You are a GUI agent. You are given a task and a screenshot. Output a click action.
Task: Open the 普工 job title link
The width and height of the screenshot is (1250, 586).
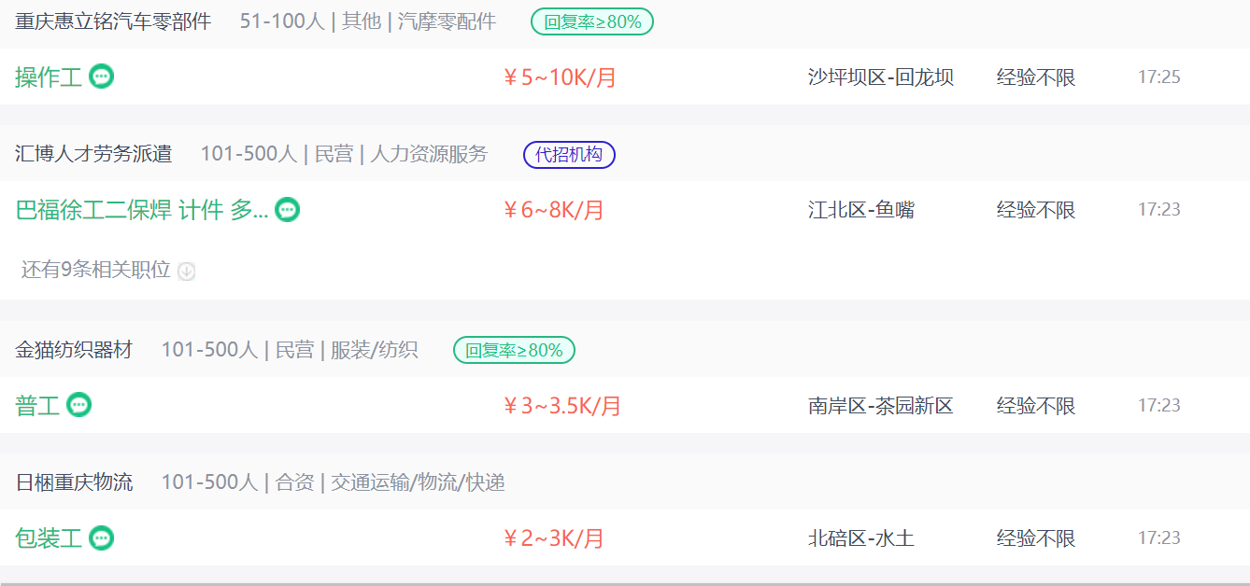pyautogui.click(x=37, y=406)
